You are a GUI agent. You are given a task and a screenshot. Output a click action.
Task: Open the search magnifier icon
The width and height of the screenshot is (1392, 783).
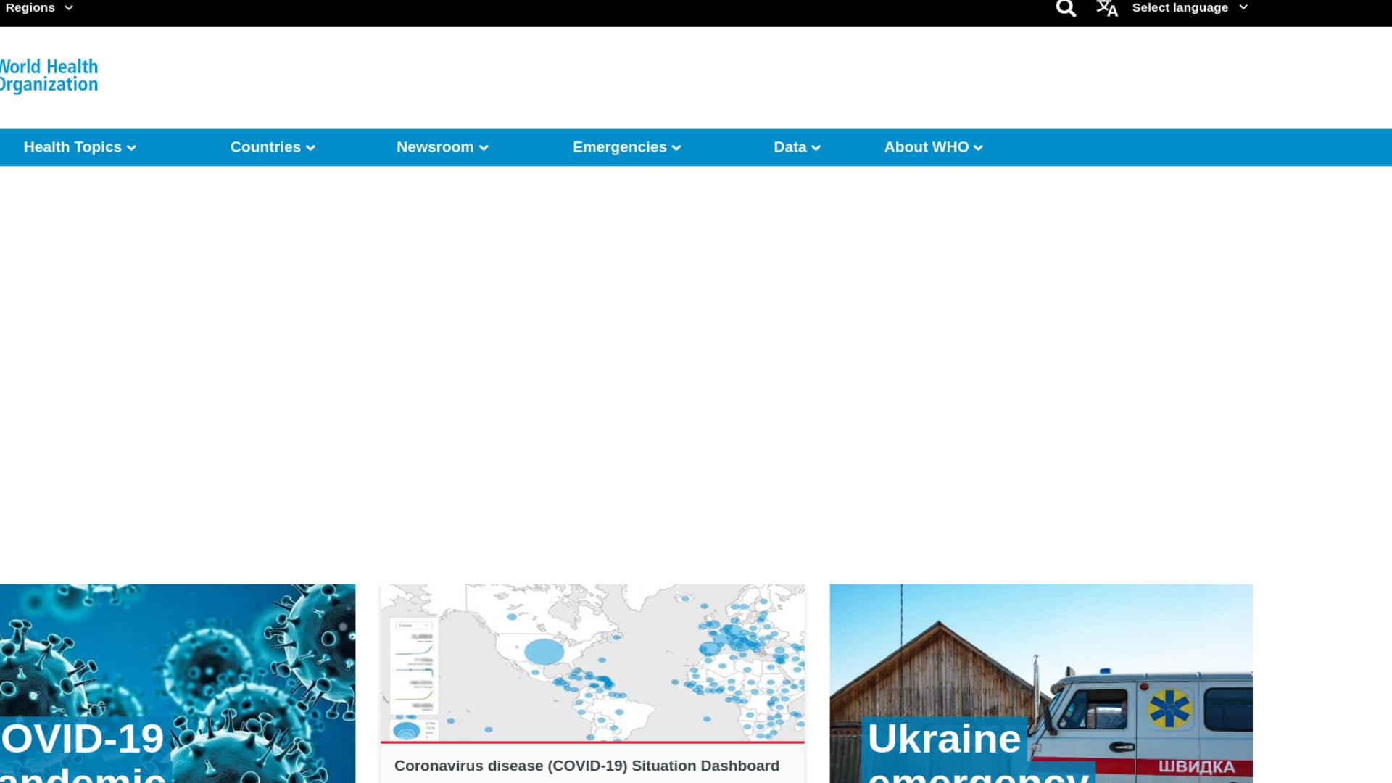tap(1066, 9)
